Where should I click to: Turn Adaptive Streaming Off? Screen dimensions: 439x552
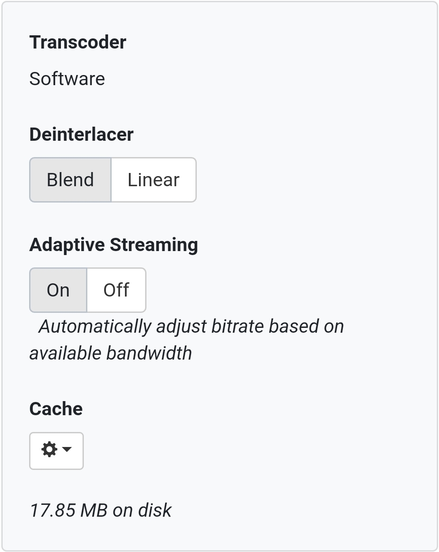(x=116, y=290)
